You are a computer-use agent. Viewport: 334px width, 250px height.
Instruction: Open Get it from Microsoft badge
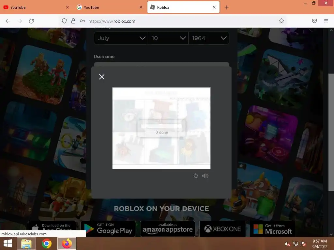[x=272, y=229]
